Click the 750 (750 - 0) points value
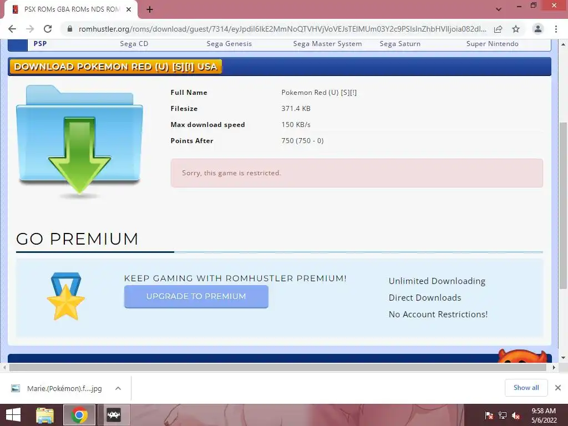The image size is (568, 426). coord(302,140)
